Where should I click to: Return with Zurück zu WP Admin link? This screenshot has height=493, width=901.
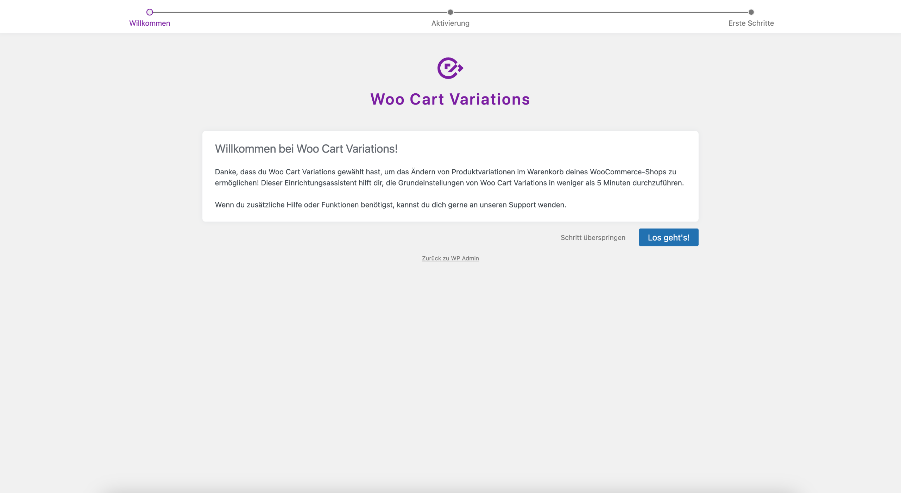click(x=450, y=258)
